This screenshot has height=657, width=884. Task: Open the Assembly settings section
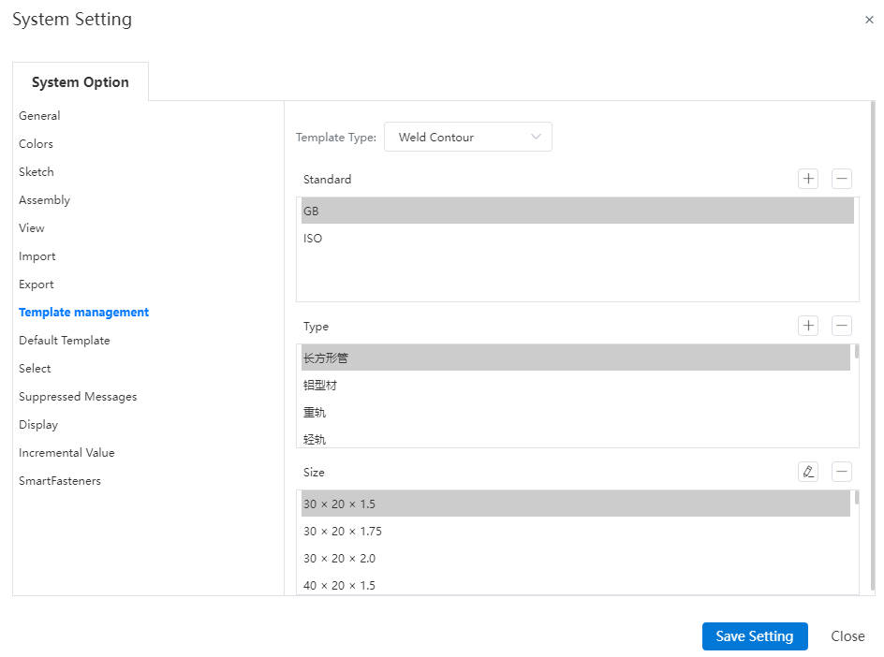point(45,200)
